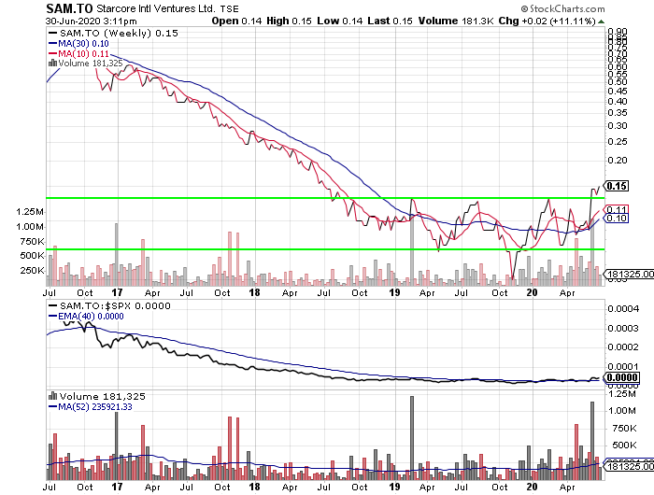Screen dimensions: 654x495
Task: Click year 19 label on bottom volume panel axis
Action: coord(394,488)
